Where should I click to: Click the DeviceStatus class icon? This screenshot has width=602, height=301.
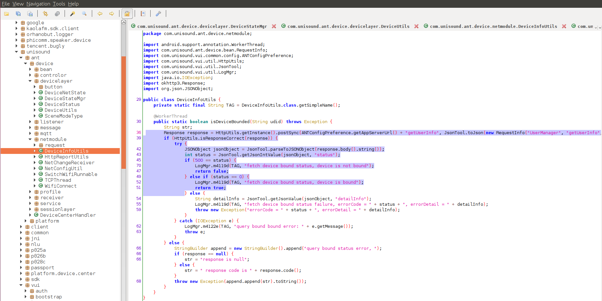41,104
